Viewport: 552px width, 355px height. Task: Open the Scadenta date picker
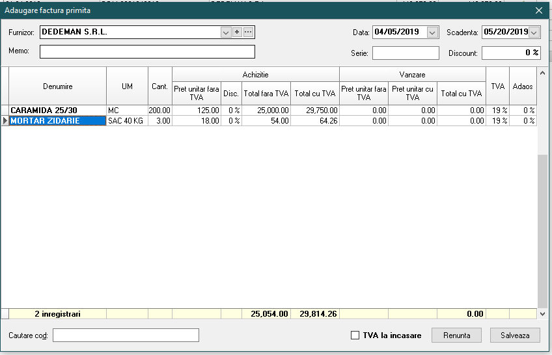pyautogui.click(x=534, y=32)
